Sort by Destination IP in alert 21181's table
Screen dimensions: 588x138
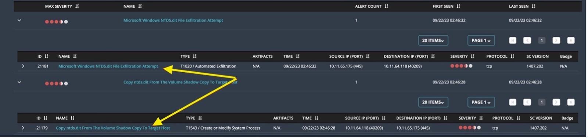pyautogui.click(x=433, y=56)
